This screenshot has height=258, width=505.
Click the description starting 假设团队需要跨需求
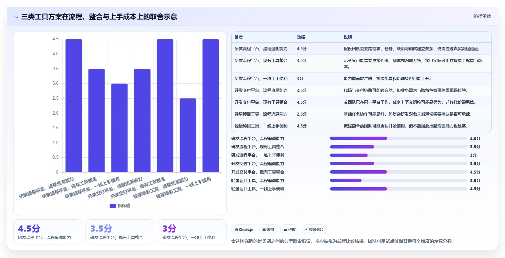412,49
